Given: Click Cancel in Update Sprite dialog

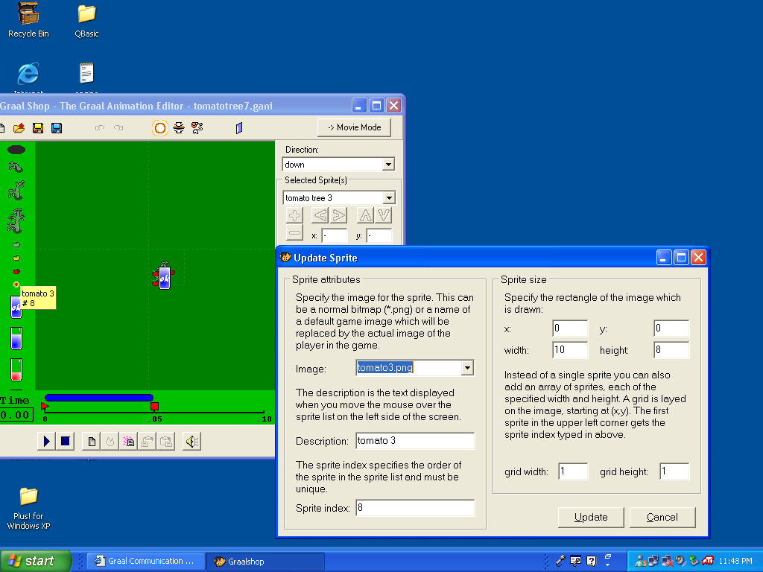Looking at the screenshot, I should pos(662,517).
